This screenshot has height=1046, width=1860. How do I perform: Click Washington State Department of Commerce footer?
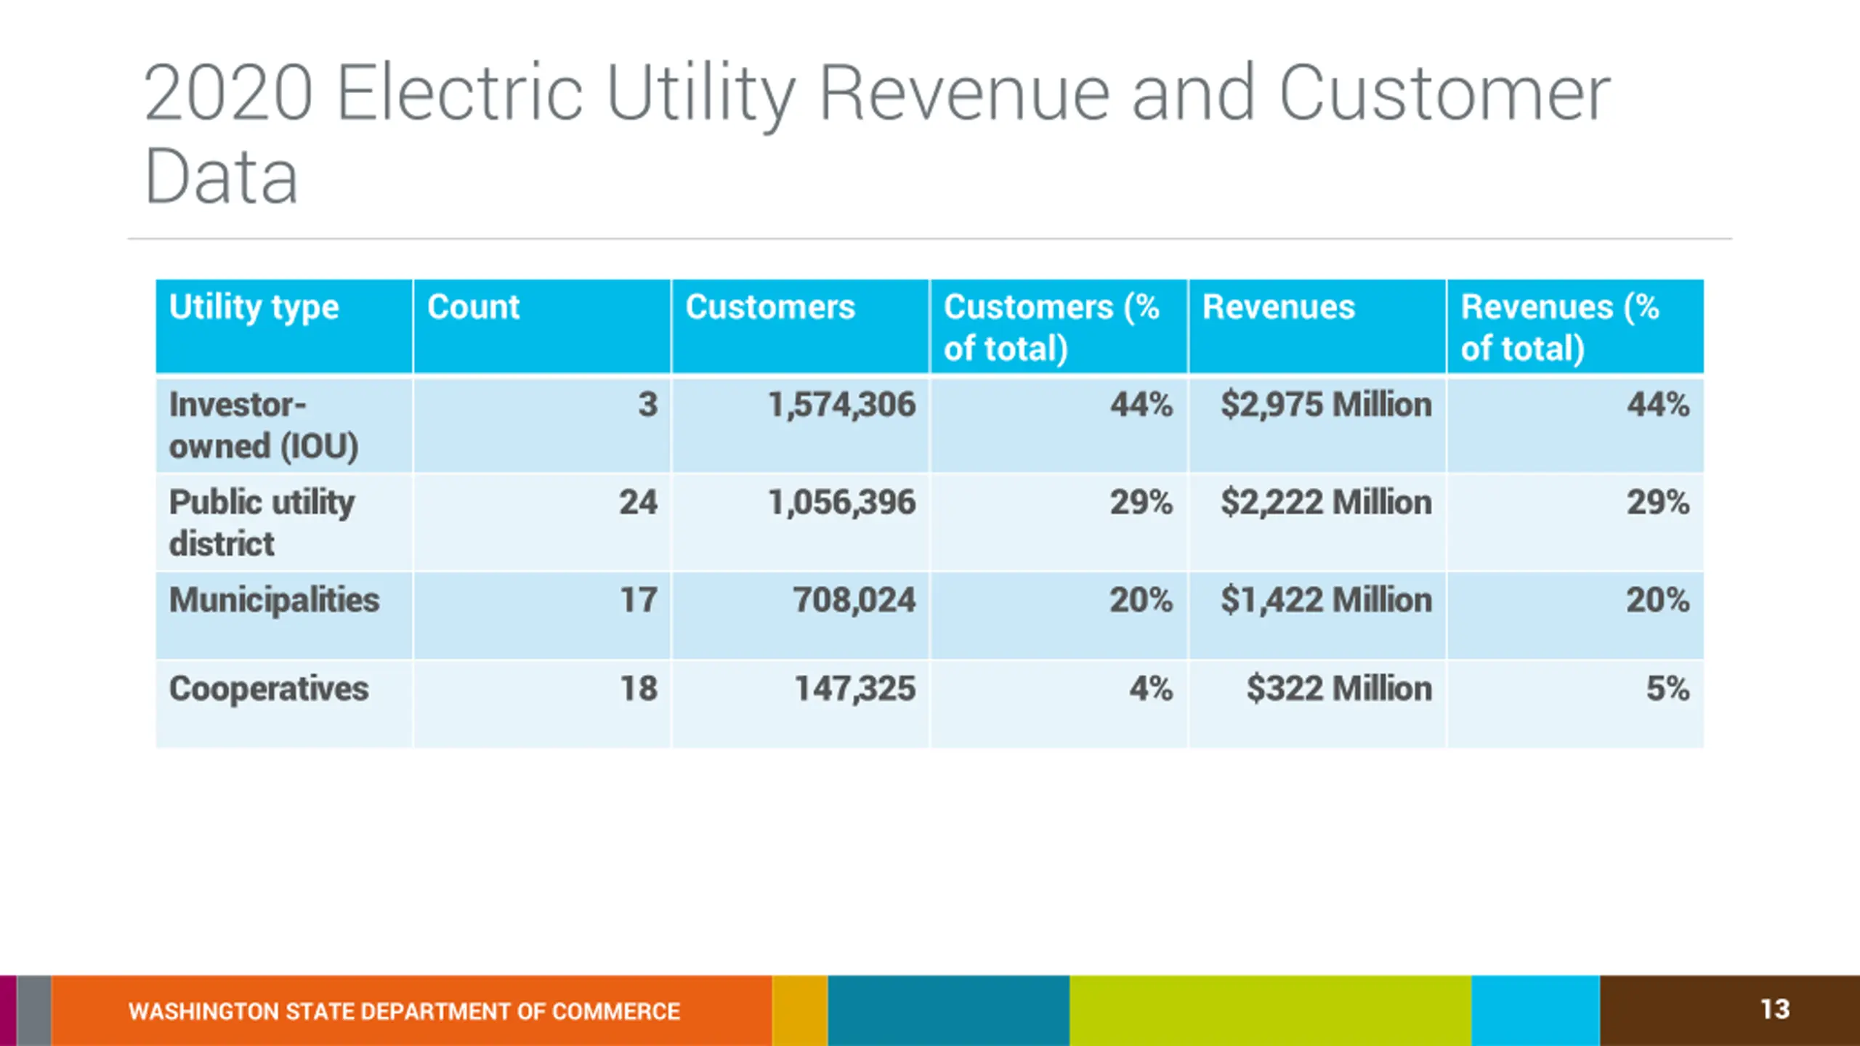point(404,1011)
